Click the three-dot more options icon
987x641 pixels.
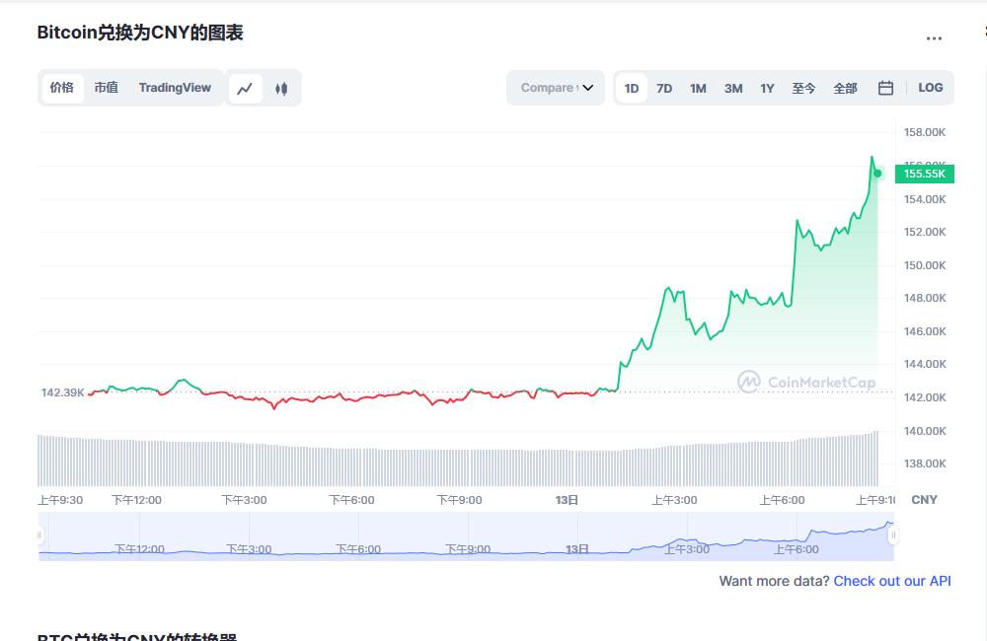[x=934, y=37]
